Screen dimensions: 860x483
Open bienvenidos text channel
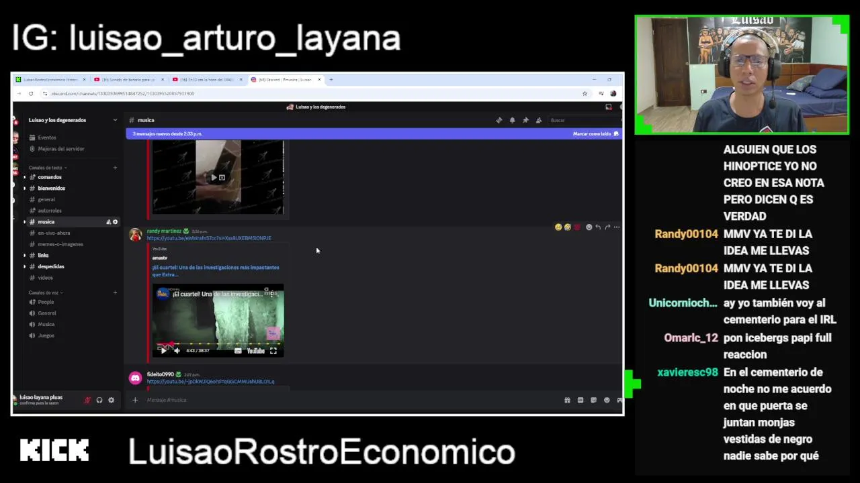point(72,189)
